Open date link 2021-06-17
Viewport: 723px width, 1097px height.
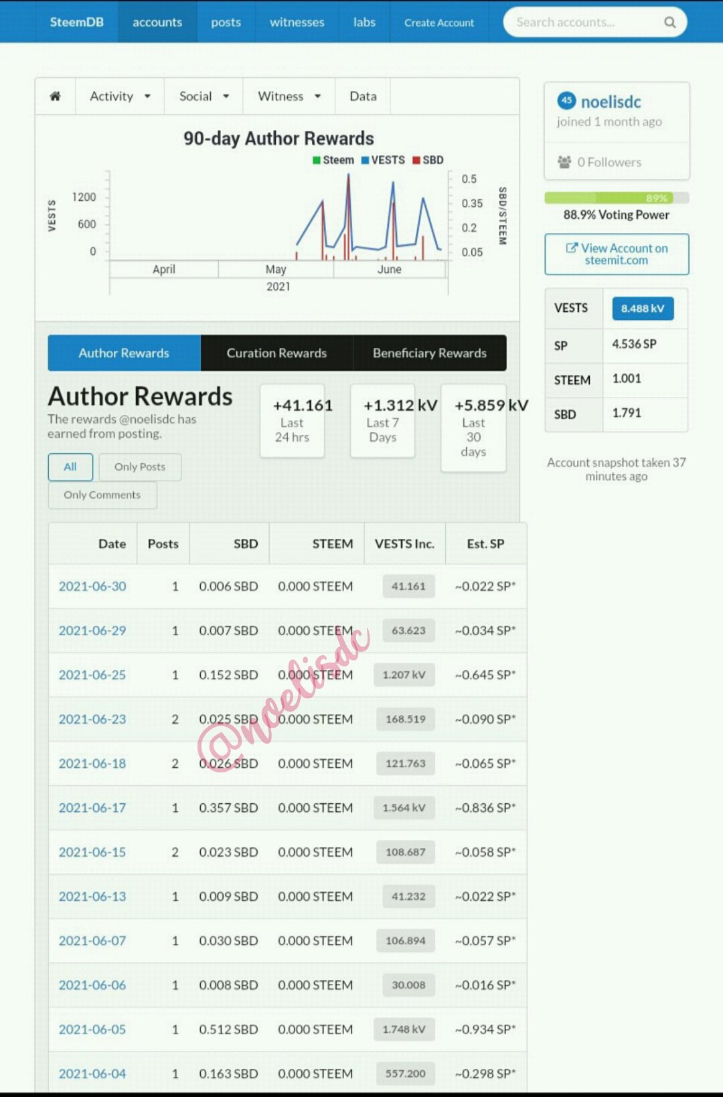(x=92, y=808)
